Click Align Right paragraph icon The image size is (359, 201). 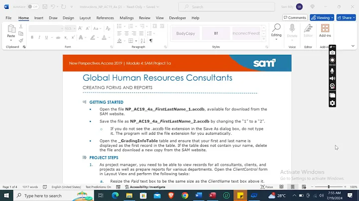(134, 33)
